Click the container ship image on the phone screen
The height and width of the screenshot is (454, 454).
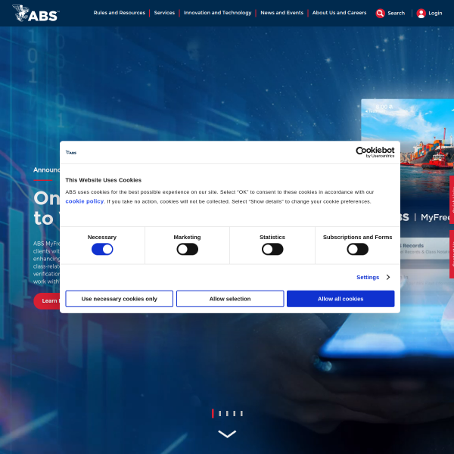pos(427,151)
